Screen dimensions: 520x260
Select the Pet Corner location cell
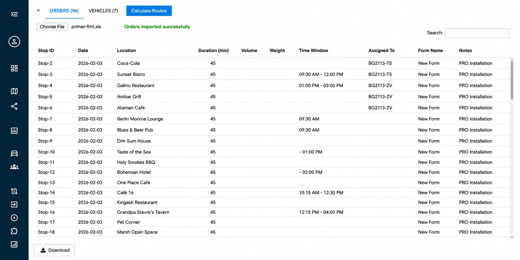point(128,222)
